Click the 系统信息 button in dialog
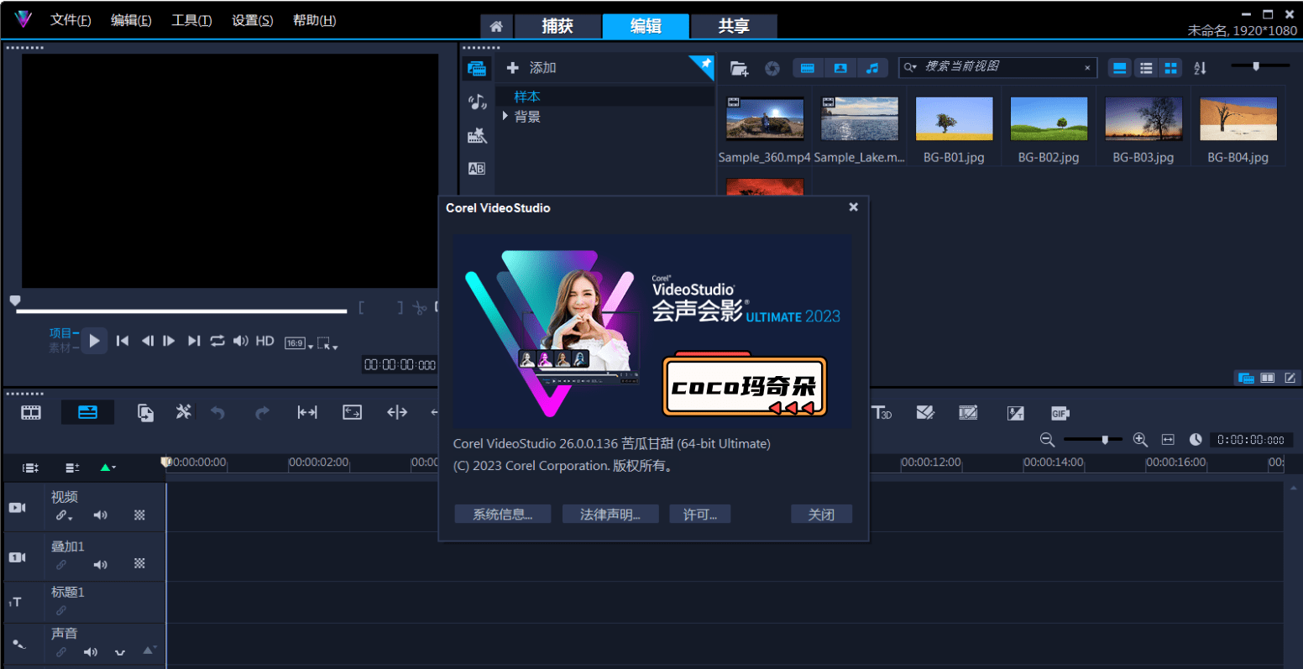The height and width of the screenshot is (669, 1303). 502,514
